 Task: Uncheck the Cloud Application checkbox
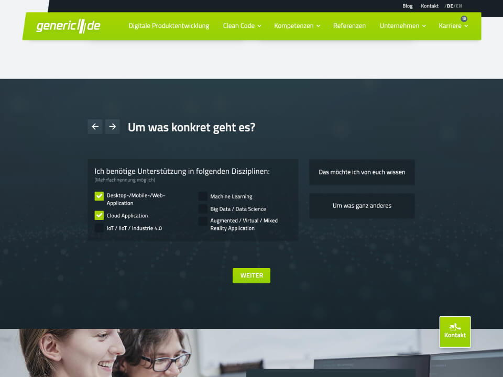[99, 215]
